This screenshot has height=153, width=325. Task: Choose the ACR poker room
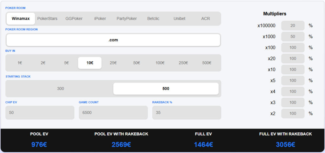point(205,19)
